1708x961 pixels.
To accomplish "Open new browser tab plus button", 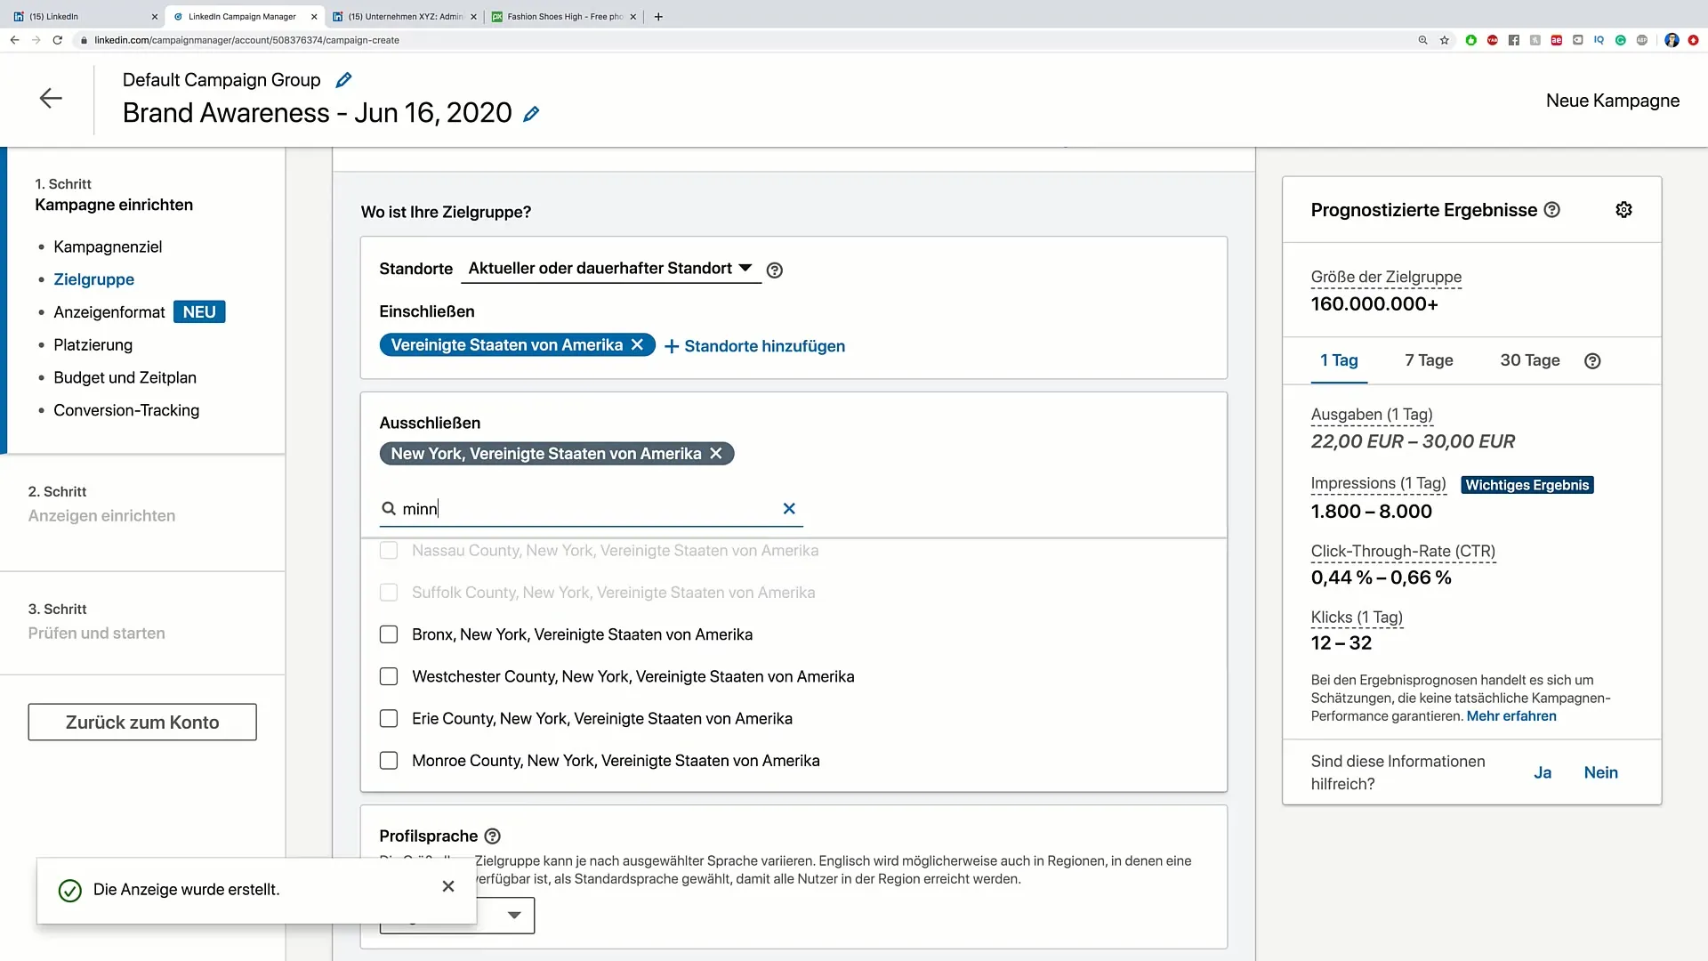I will tap(658, 16).
